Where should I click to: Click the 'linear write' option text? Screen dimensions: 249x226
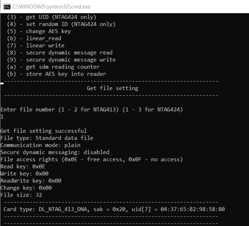45,45
